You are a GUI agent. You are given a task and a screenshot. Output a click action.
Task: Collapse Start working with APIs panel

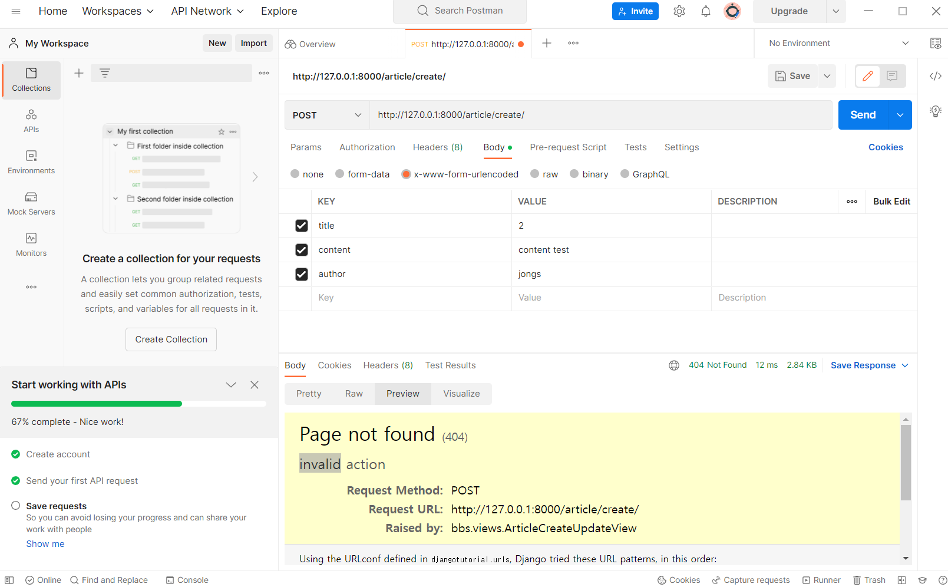click(231, 385)
